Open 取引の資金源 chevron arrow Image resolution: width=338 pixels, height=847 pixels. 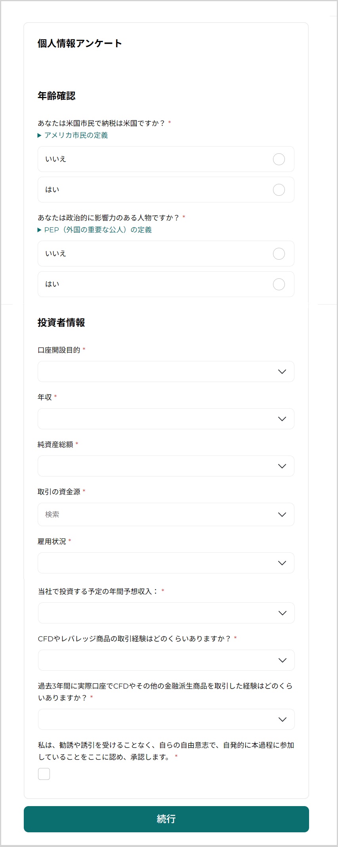click(282, 515)
